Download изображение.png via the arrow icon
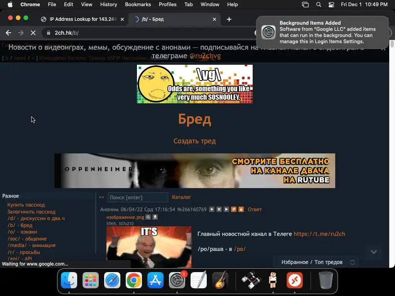Screen dimensions: 395x296 [155, 217]
